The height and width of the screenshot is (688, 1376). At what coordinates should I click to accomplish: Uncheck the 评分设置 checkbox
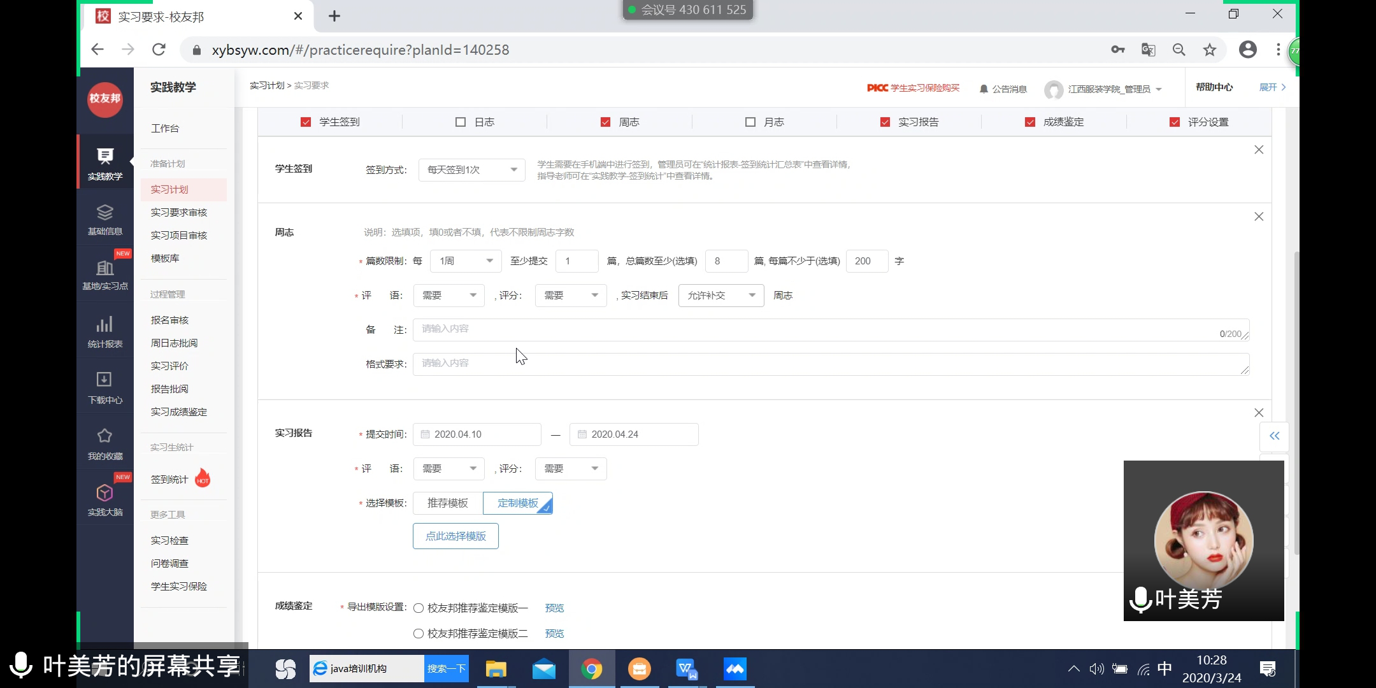1175,122
